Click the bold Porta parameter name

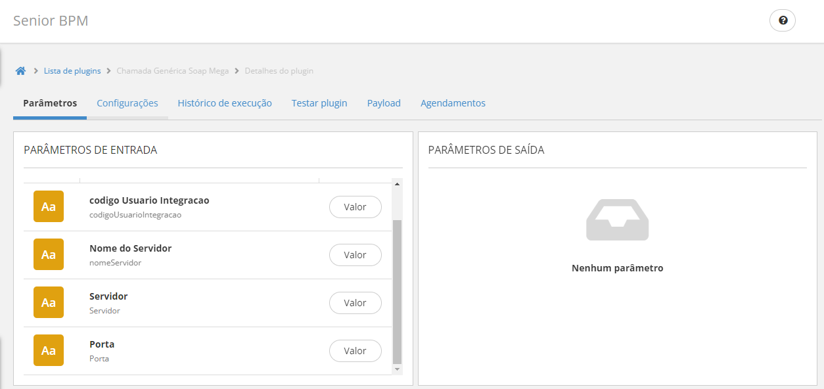coord(102,344)
